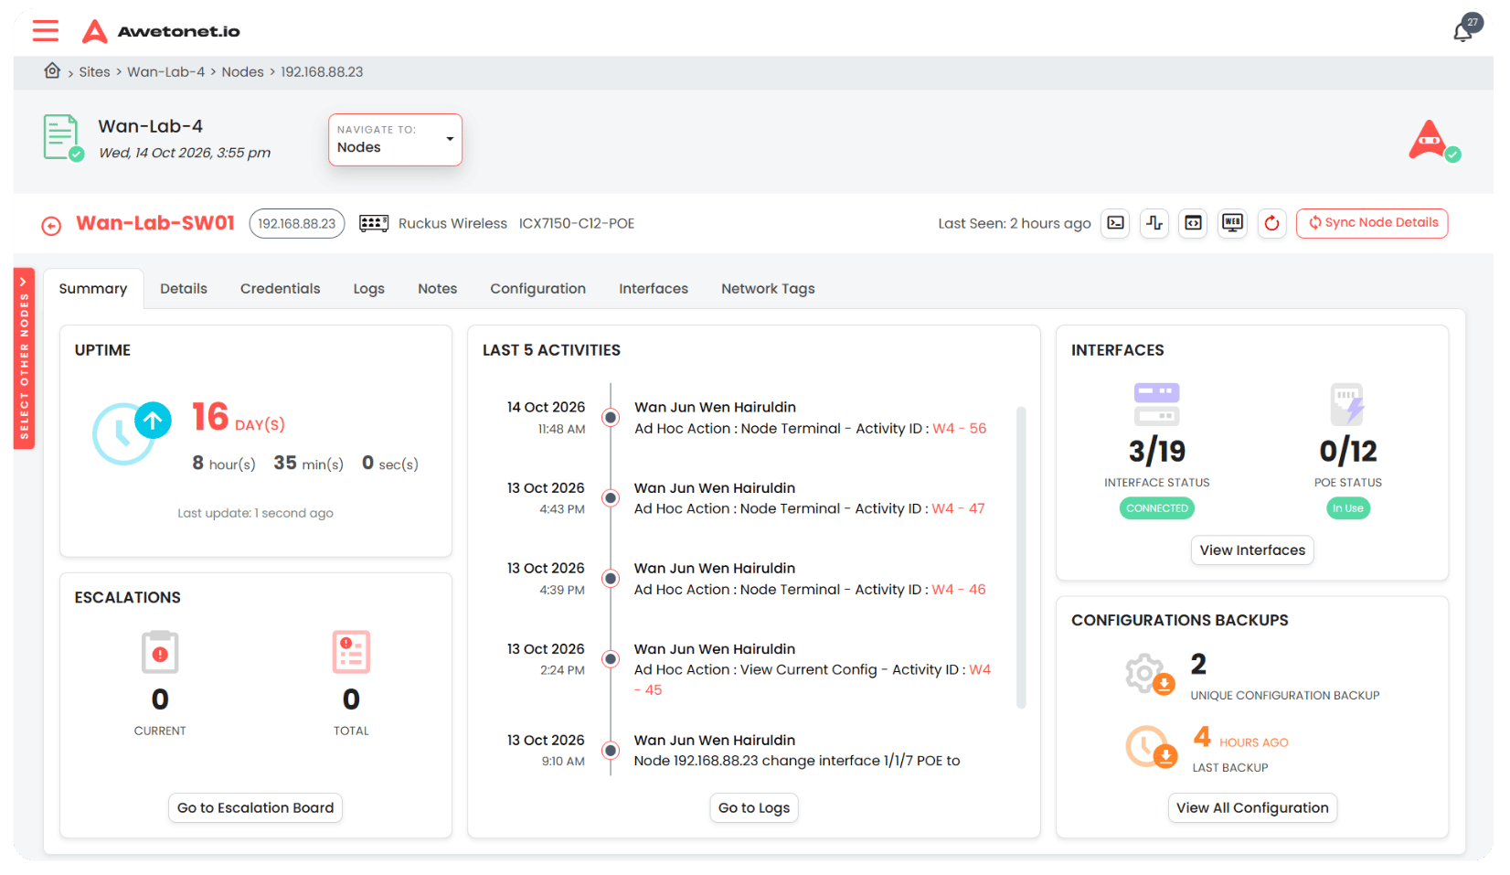
Task: Click the last backup clock icon
Action: coord(1151,747)
